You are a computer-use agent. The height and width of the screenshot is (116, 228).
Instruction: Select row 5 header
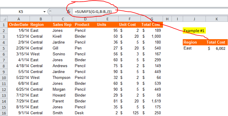(4, 48)
